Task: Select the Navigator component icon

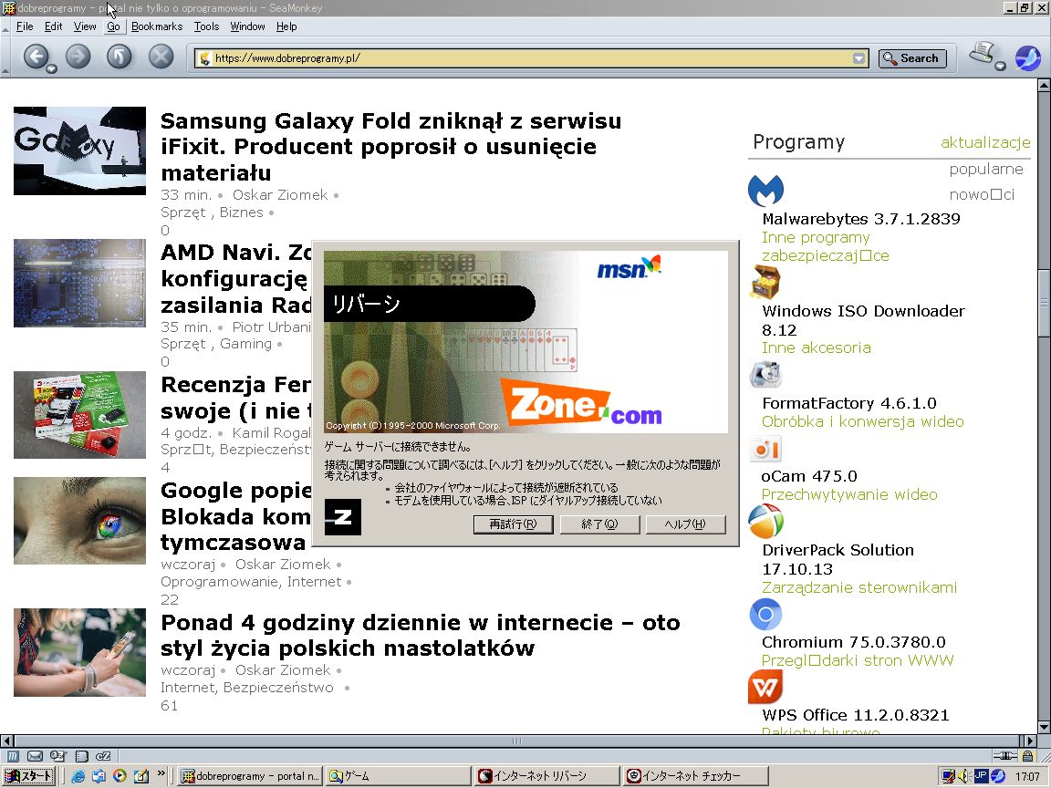Action: point(13,755)
